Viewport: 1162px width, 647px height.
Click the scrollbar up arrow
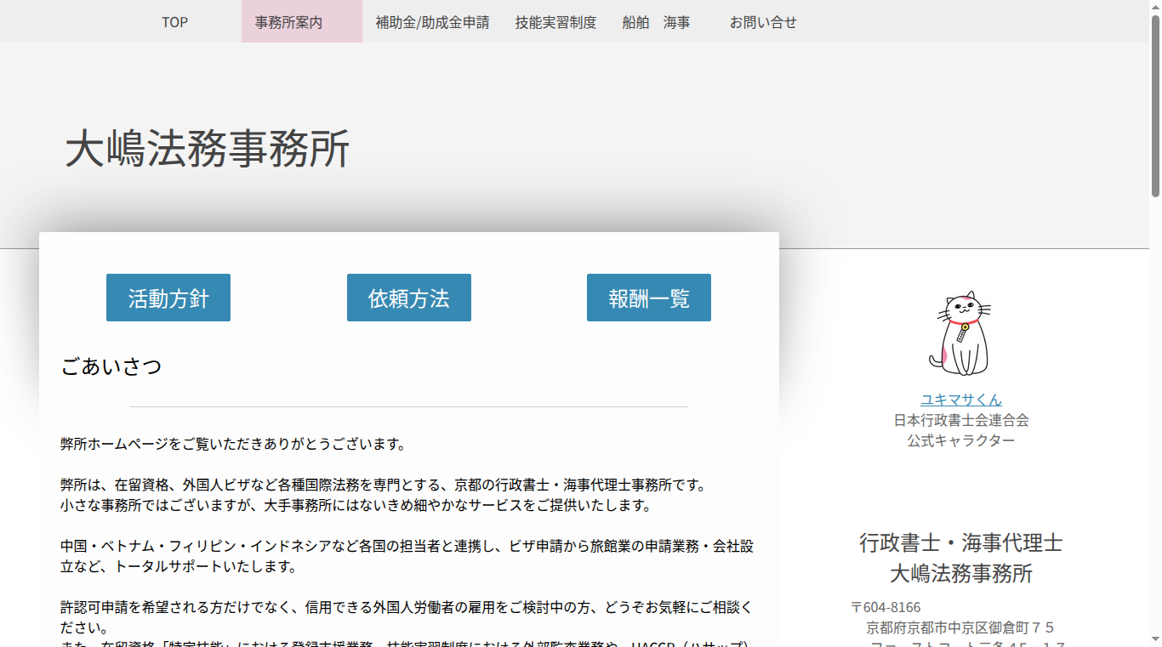point(1155,6)
